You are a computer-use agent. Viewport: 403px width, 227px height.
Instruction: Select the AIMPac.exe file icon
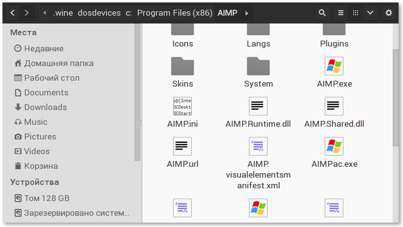click(334, 146)
